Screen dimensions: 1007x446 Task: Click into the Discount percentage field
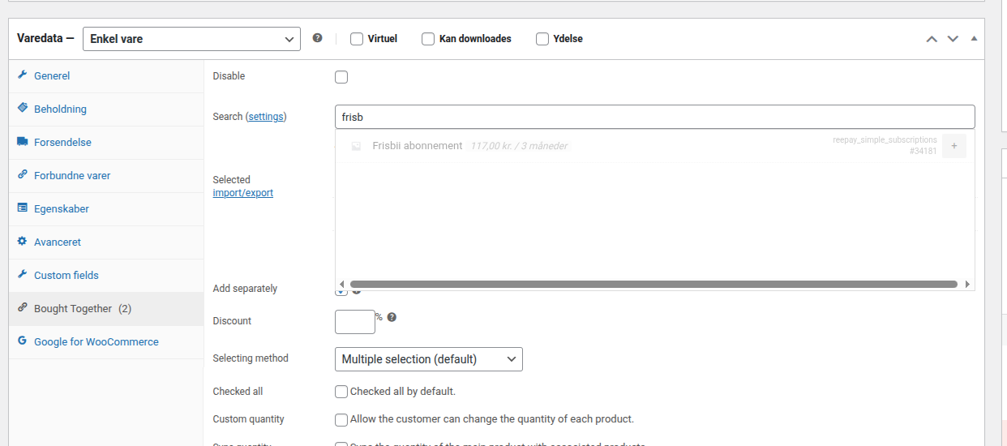pyautogui.click(x=354, y=322)
